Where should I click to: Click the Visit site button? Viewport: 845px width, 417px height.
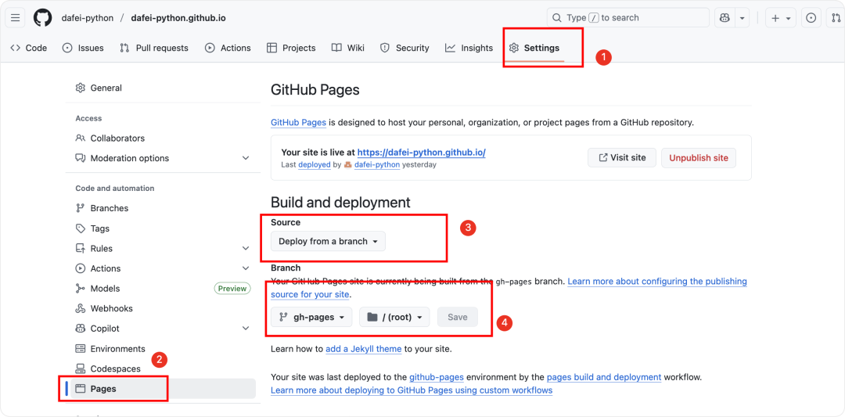pyautogui.click(x=622, y=158)
